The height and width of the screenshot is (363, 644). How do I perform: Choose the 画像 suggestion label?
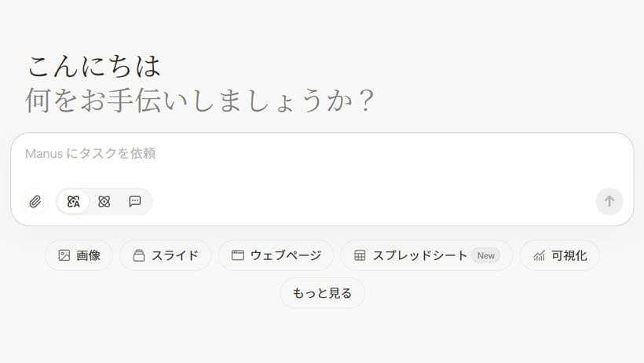pos(88,255)
